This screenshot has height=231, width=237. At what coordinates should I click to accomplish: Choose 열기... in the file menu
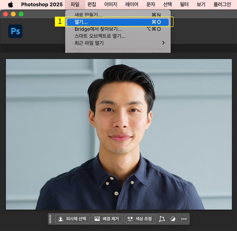118,22
